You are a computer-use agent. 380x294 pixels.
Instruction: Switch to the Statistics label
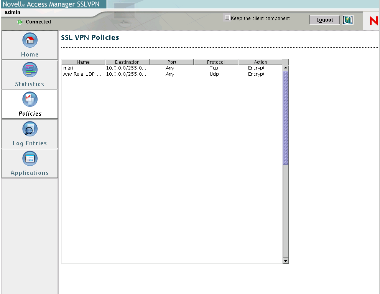(x=30, y=84)
